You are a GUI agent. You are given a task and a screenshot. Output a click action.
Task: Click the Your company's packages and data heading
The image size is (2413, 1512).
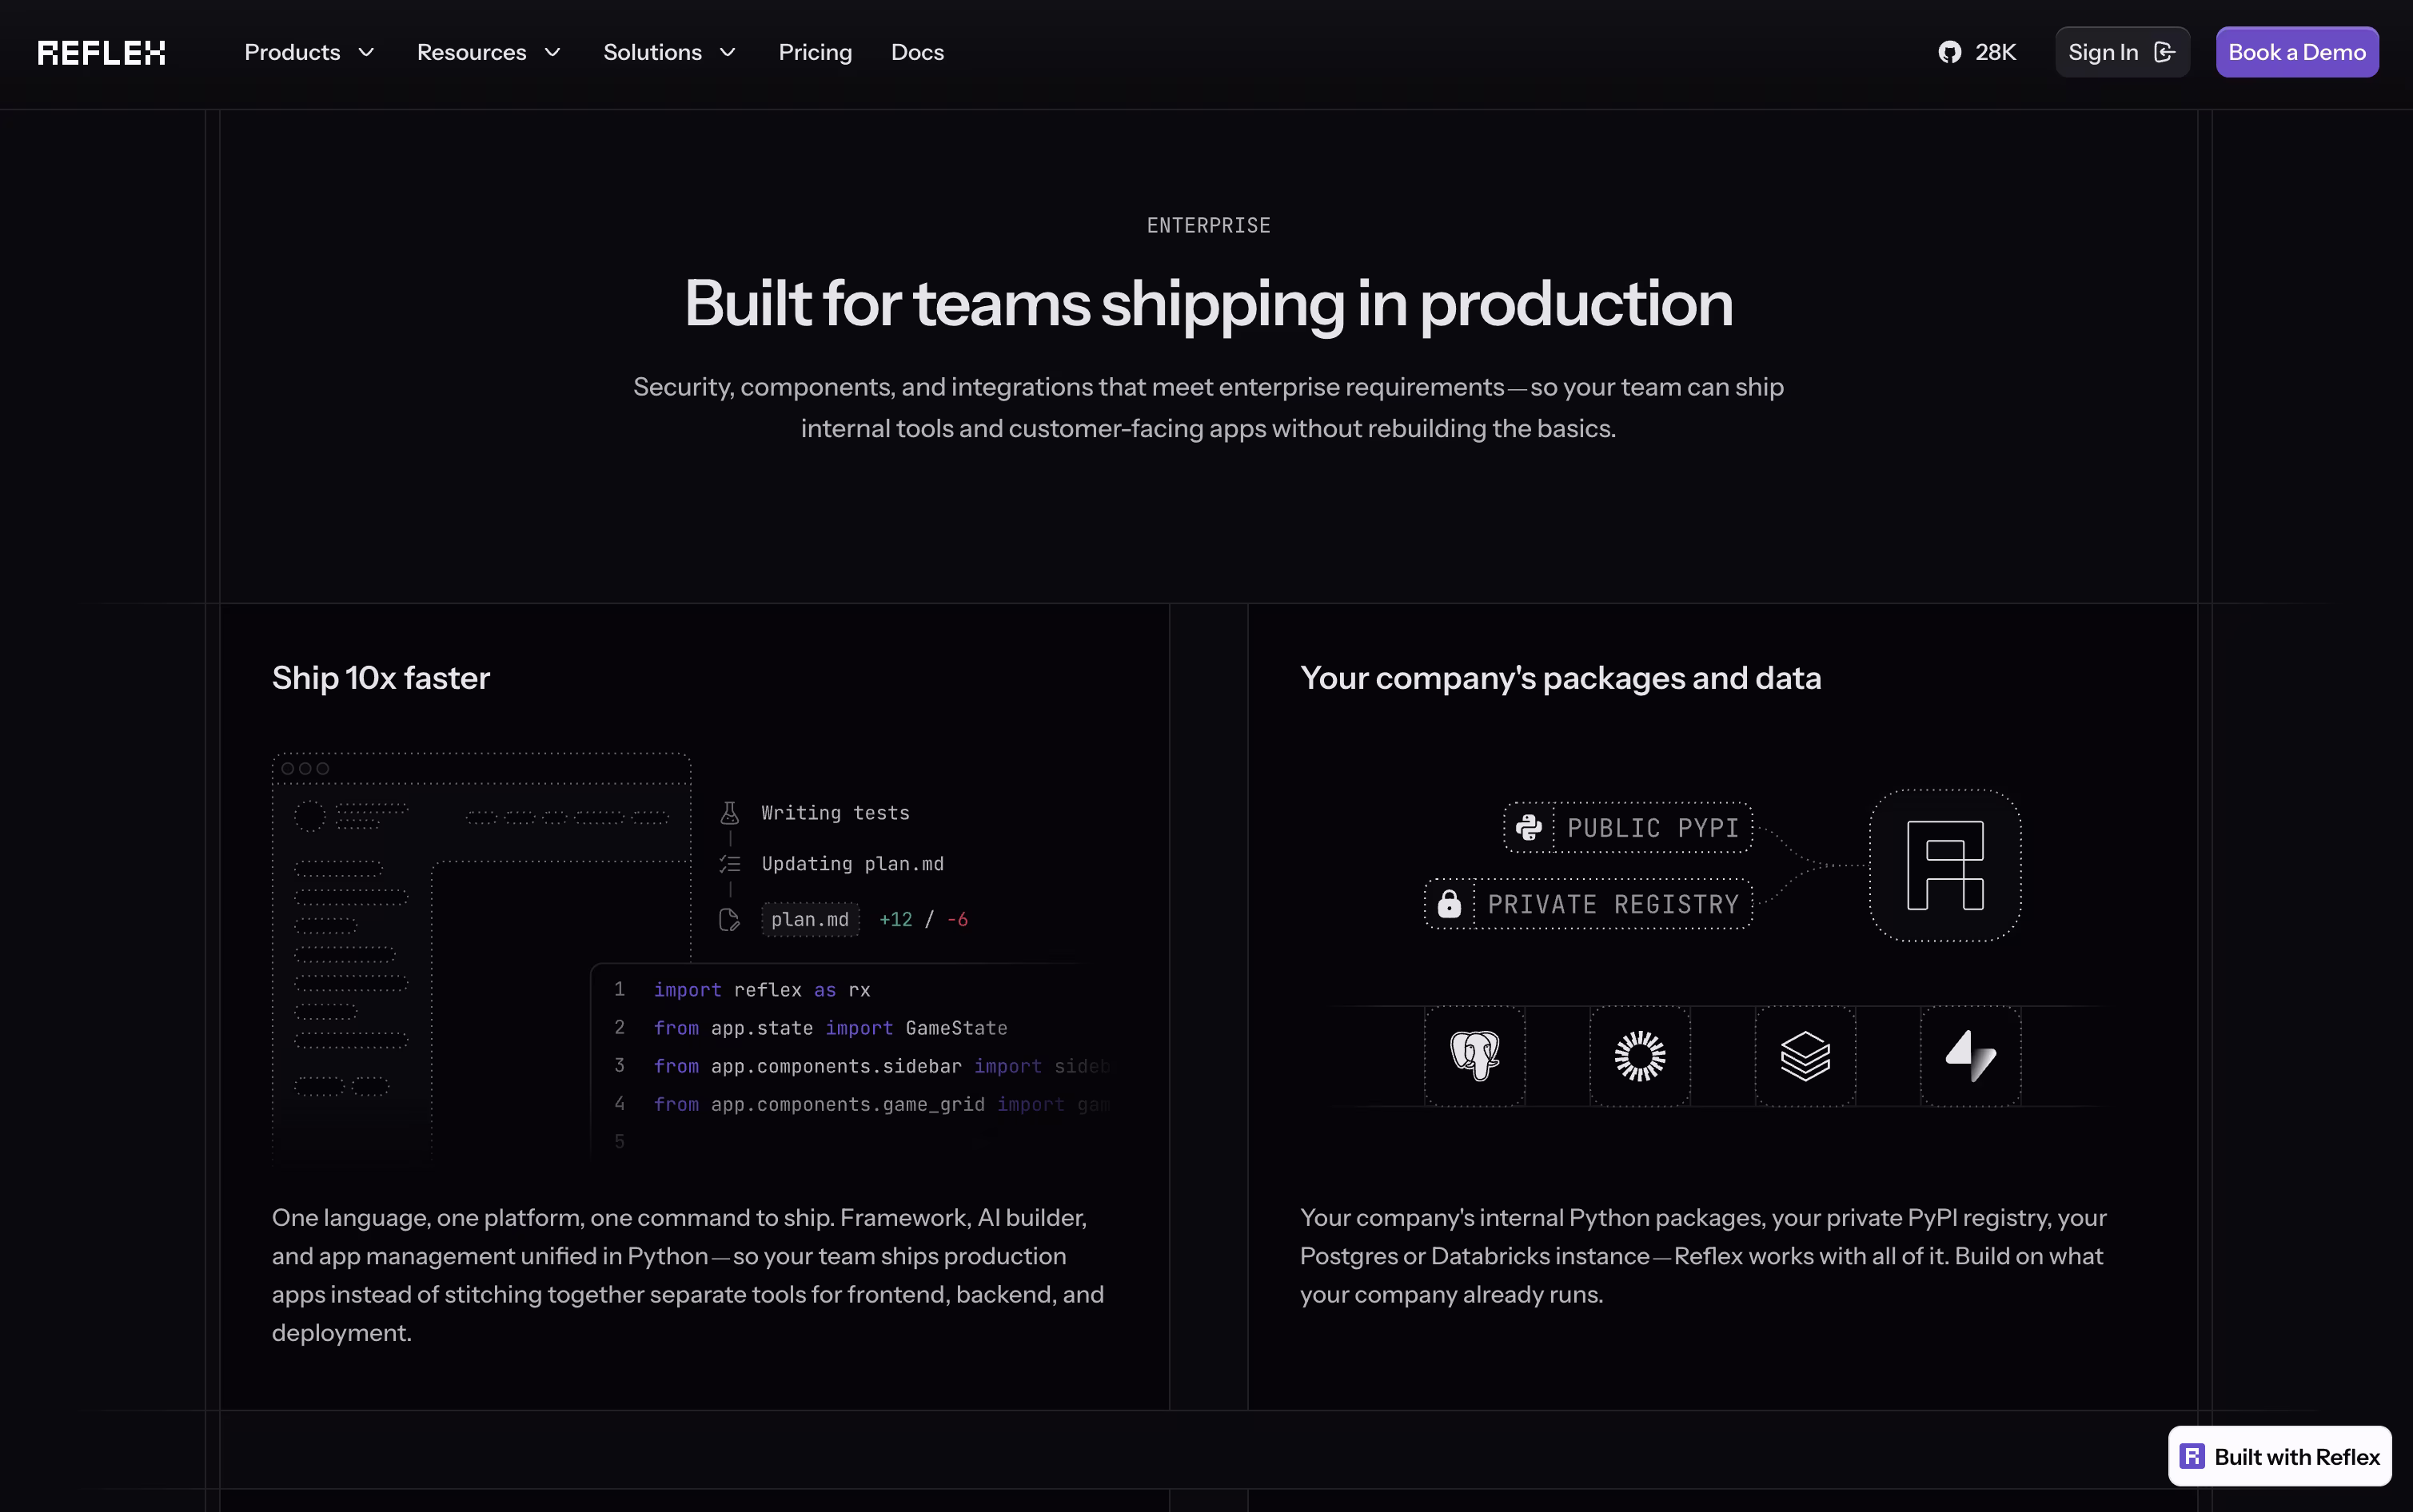1561,678
